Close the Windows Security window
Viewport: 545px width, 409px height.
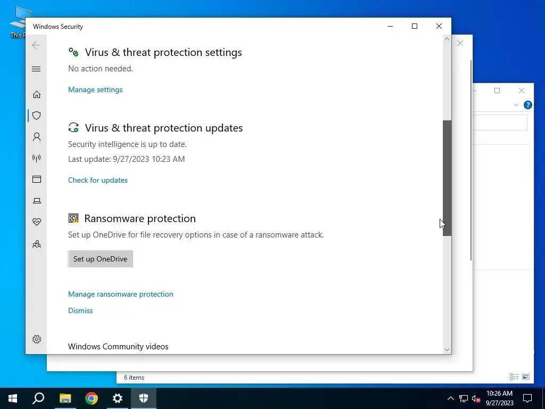point(439,27)
